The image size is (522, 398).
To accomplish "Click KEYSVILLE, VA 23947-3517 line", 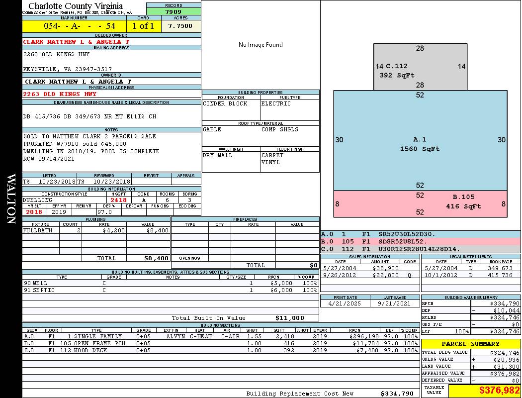I will tap(68, 69).
